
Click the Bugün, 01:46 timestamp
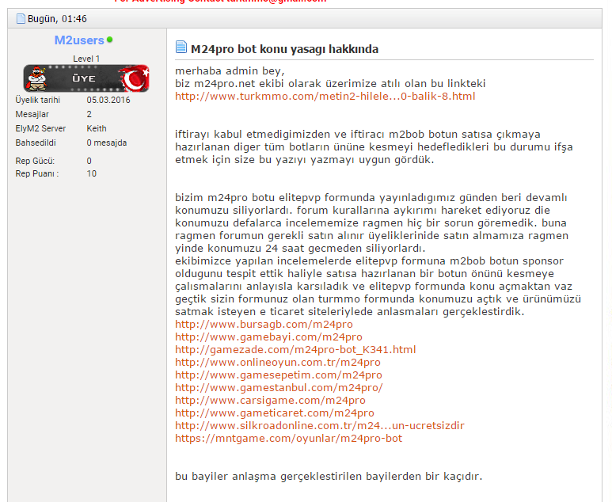click(57, 19)
